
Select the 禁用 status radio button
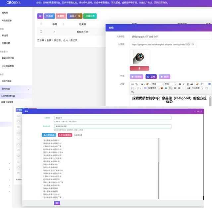point(165,77)
